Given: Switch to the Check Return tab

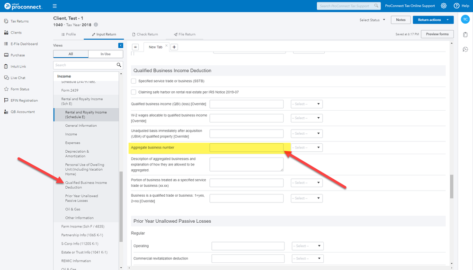Looking at the screenshot, I should point(145,35).
